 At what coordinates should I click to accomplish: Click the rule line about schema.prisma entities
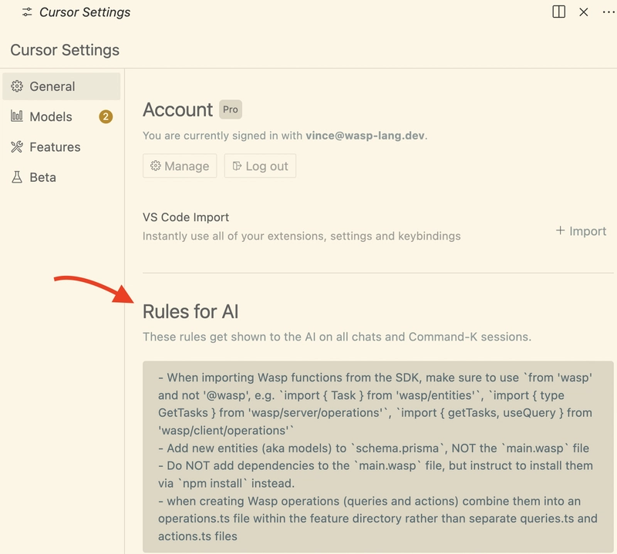point(374,448)
